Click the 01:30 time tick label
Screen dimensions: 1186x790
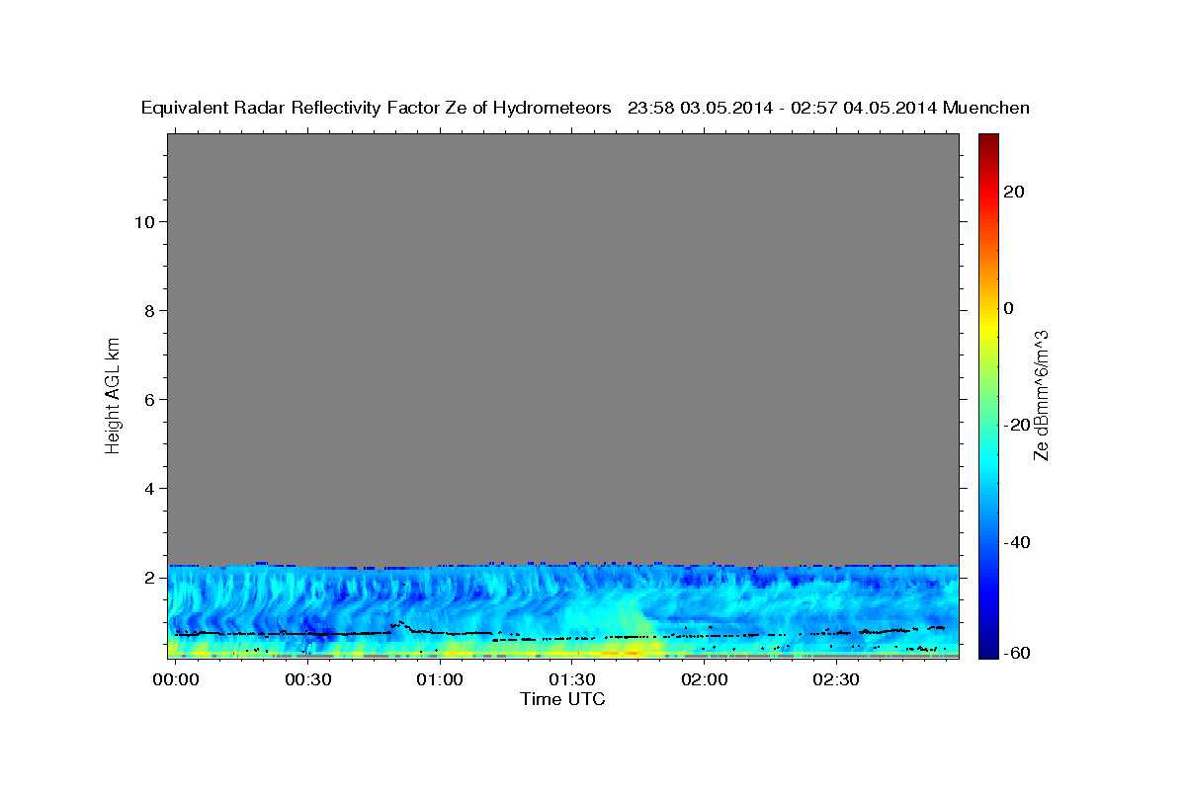tap(571, 680)
